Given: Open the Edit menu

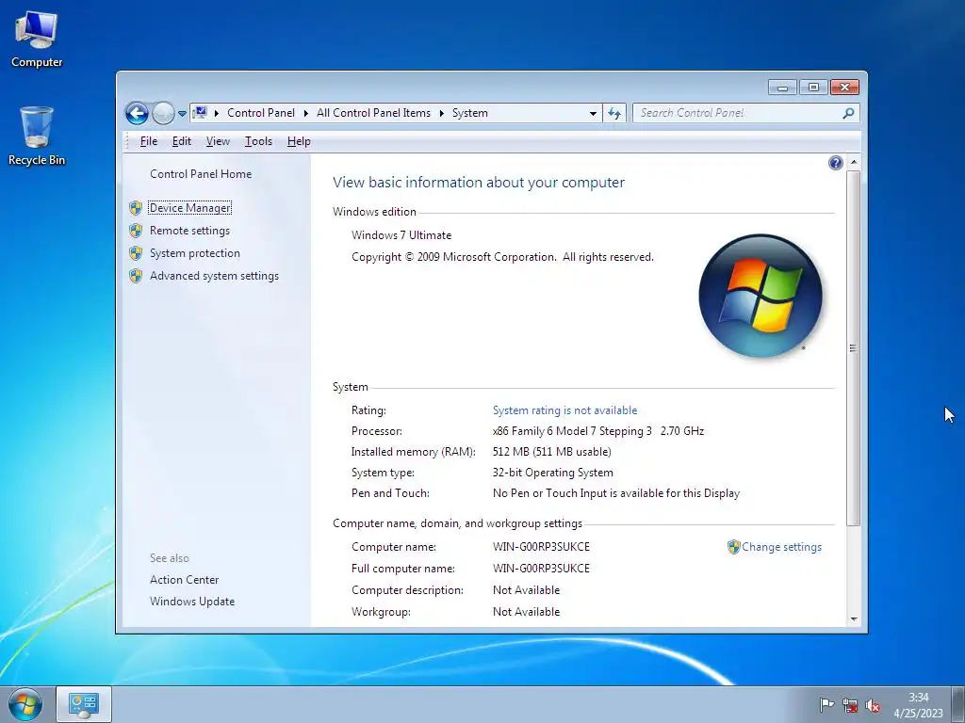Looking at the screenshot, I should (182, 141).
